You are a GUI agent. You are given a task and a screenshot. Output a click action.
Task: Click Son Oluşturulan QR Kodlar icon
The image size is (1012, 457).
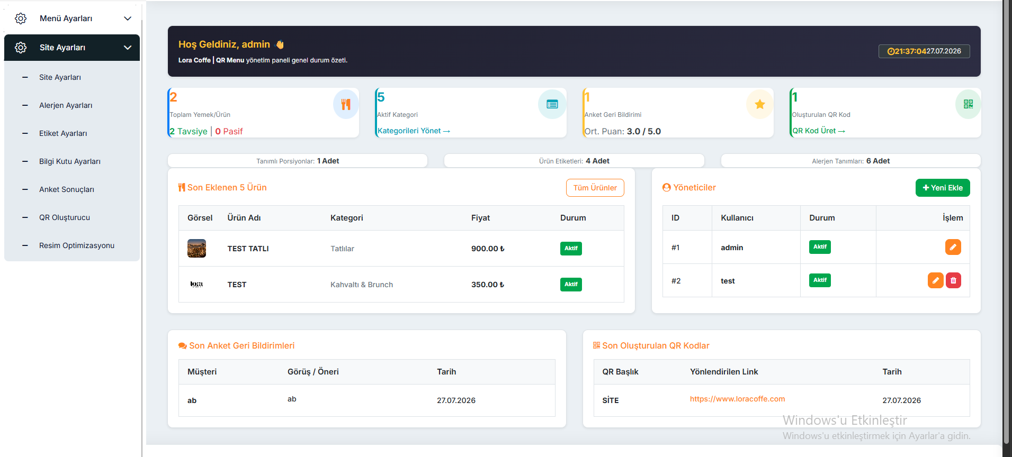[597, 345]
